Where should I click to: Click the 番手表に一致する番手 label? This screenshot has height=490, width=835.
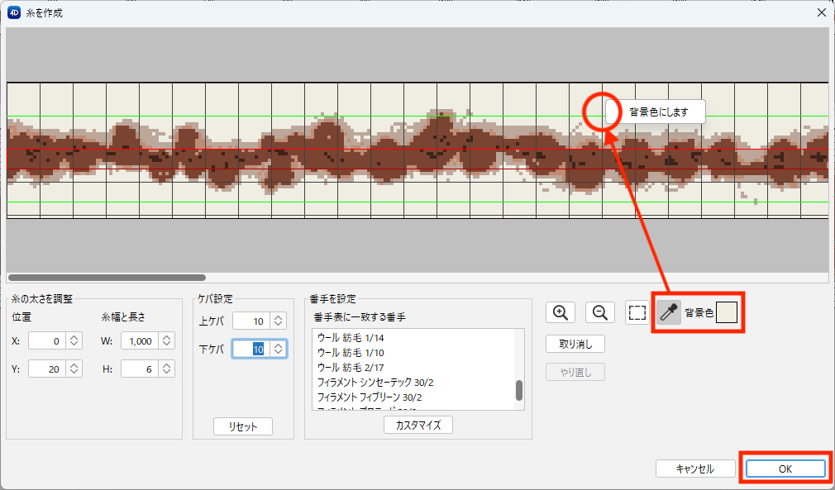pos(360,317)
